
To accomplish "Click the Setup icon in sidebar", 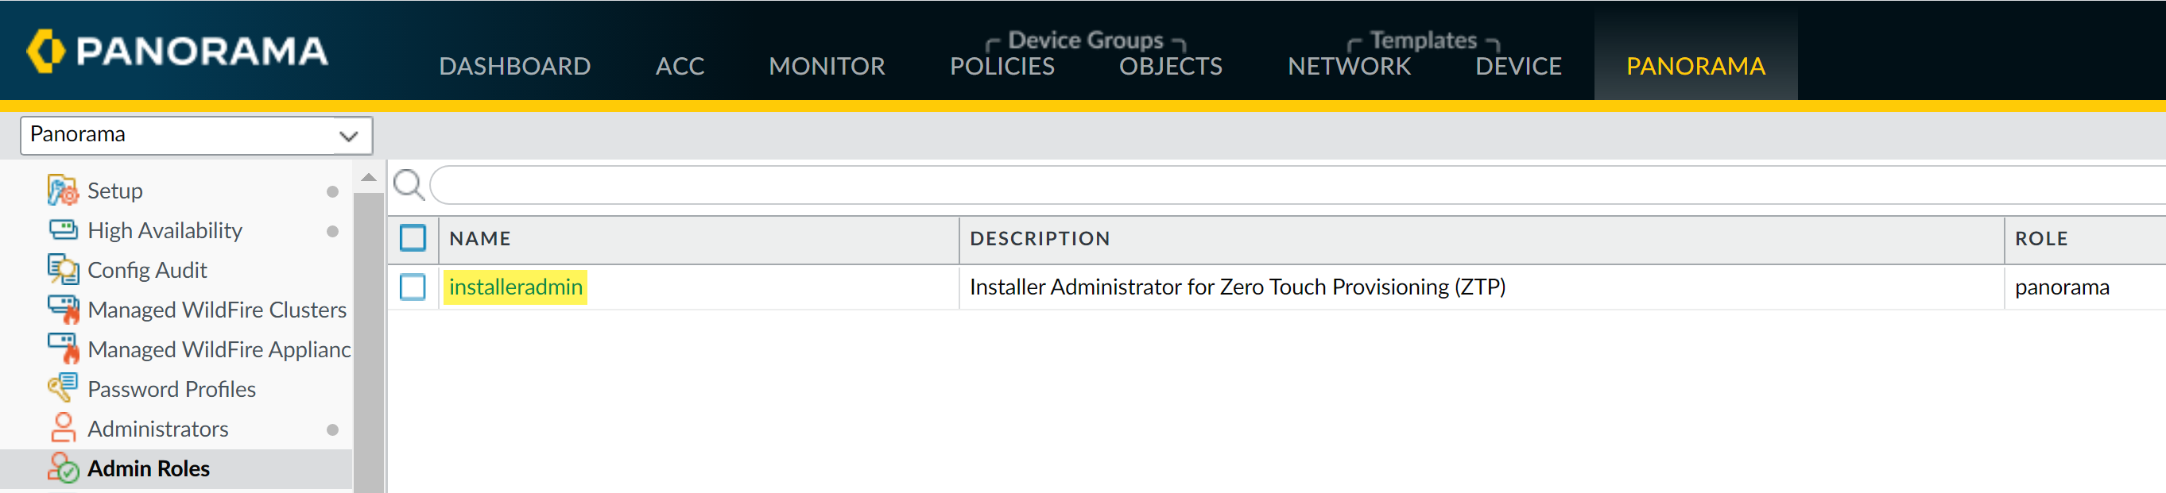I will 62,191.
